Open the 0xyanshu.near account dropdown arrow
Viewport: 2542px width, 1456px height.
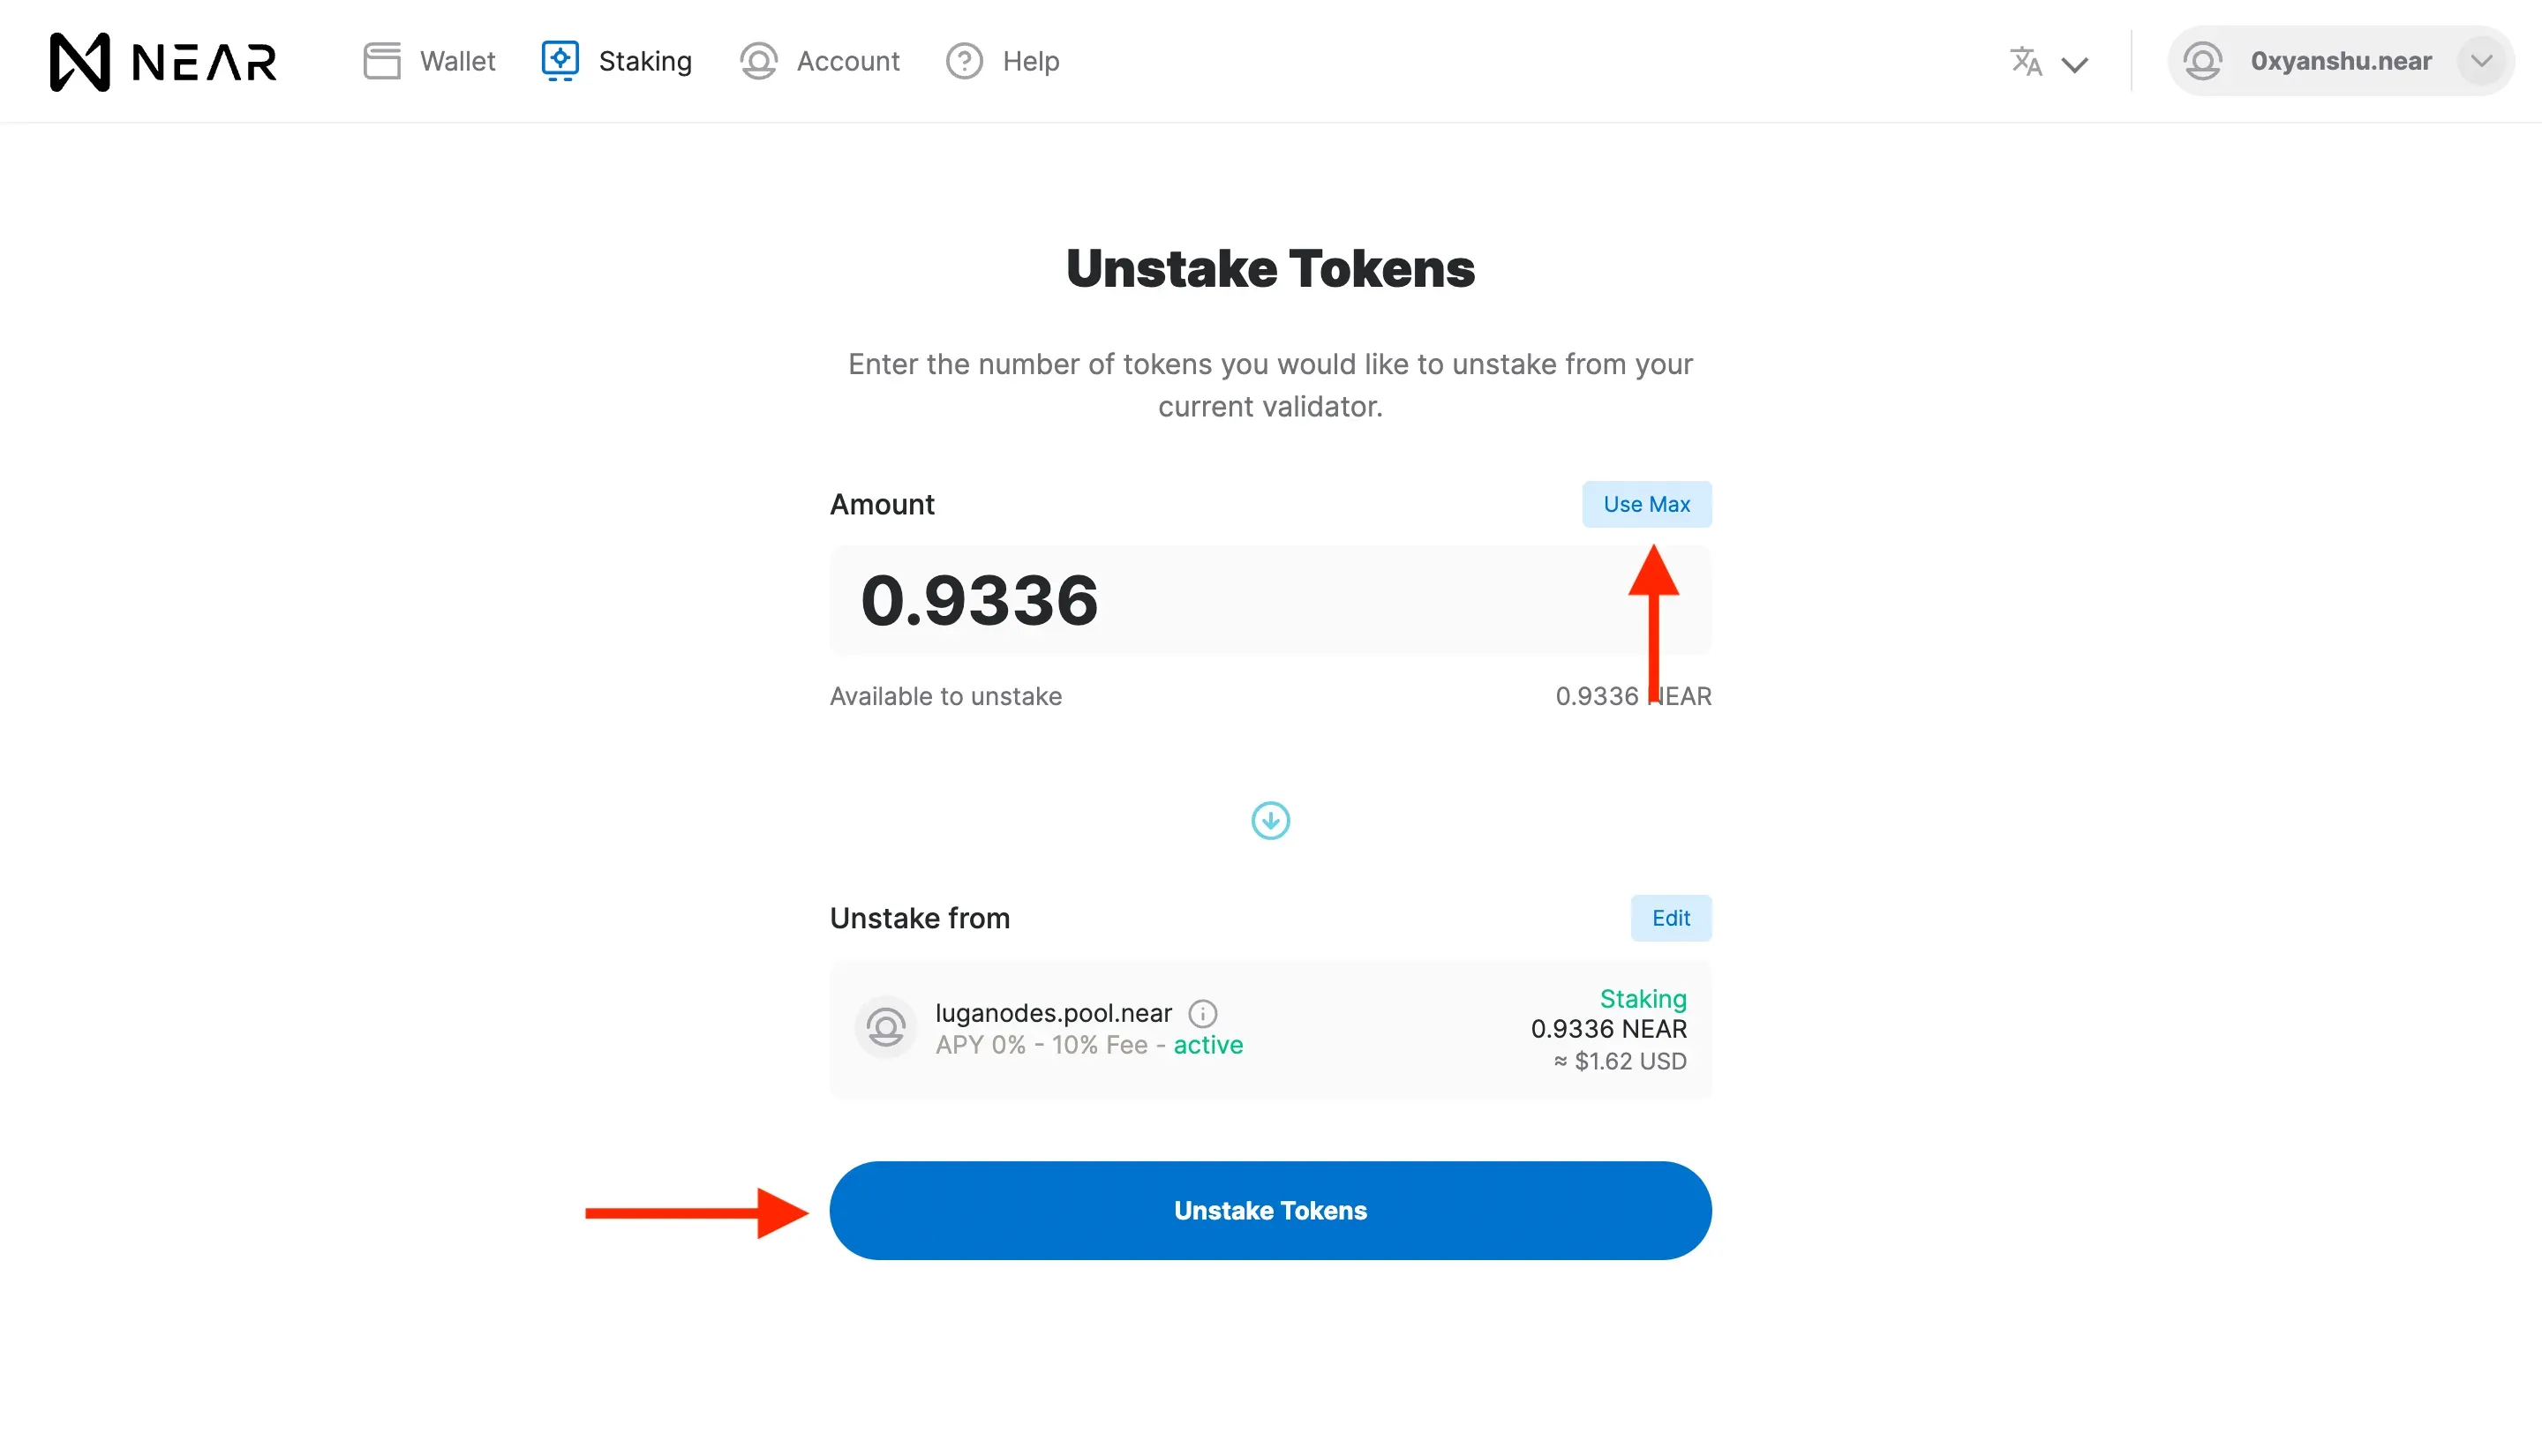(x=2481, y=61)
